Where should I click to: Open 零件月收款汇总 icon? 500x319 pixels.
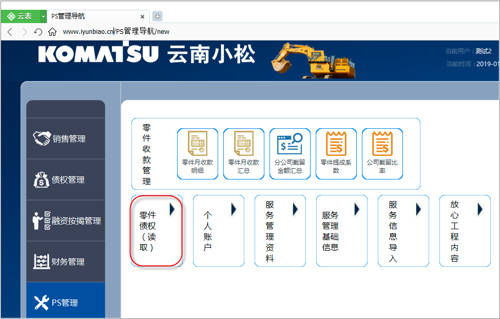pos(244,154)
